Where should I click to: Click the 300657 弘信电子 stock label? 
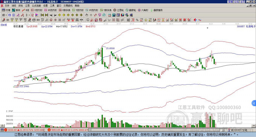pos(246,26)
